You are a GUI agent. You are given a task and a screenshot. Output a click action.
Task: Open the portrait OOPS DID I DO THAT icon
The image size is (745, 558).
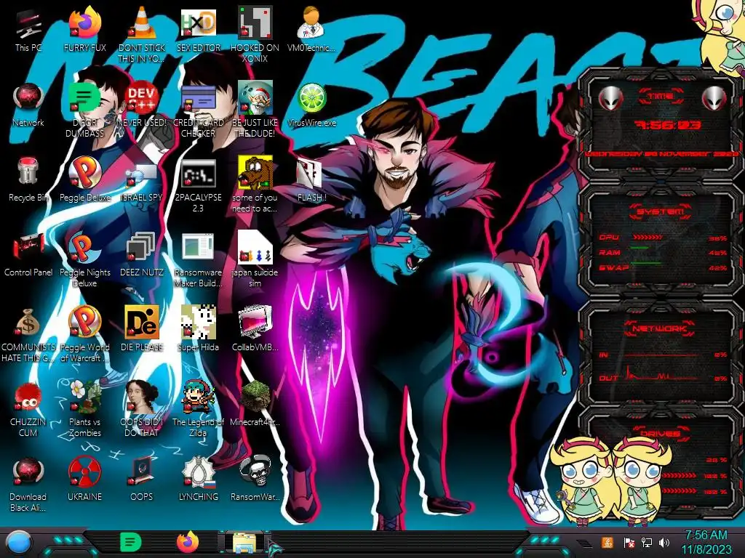click(142, 410)
